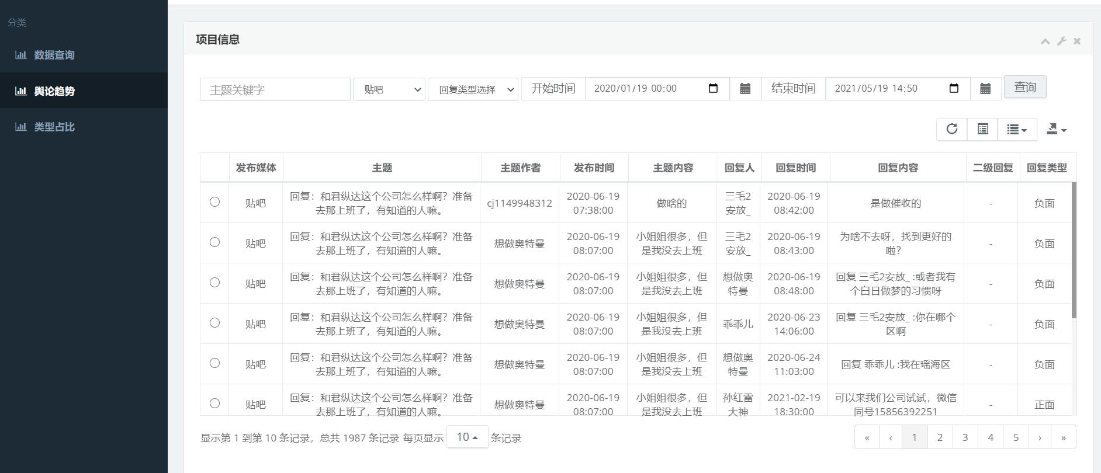Select radio for row 我在瑶海区
Image resolution: width=1101 pixels, height=473 pixels.
point(214,363)
